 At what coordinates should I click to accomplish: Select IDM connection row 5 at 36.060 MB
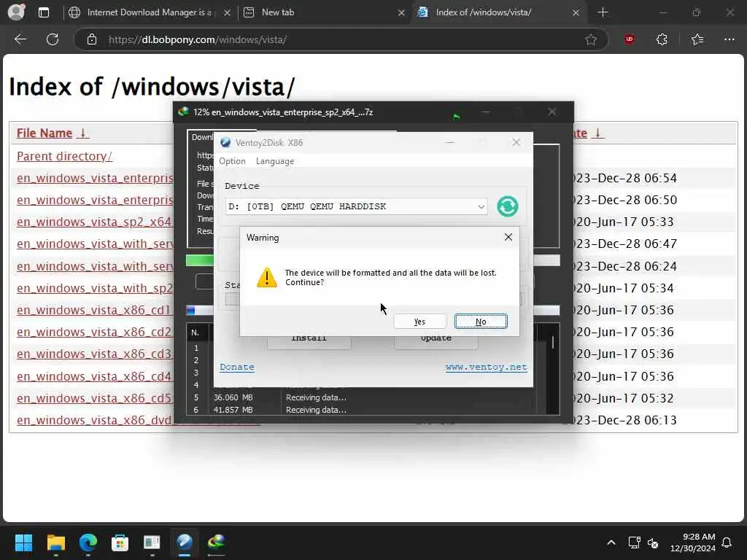click(361, 397)
